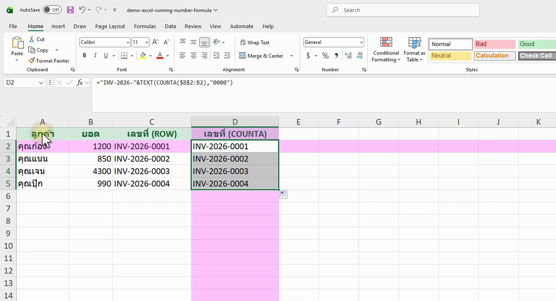
Task: Click the Copy icon
Action: point(32,50)
